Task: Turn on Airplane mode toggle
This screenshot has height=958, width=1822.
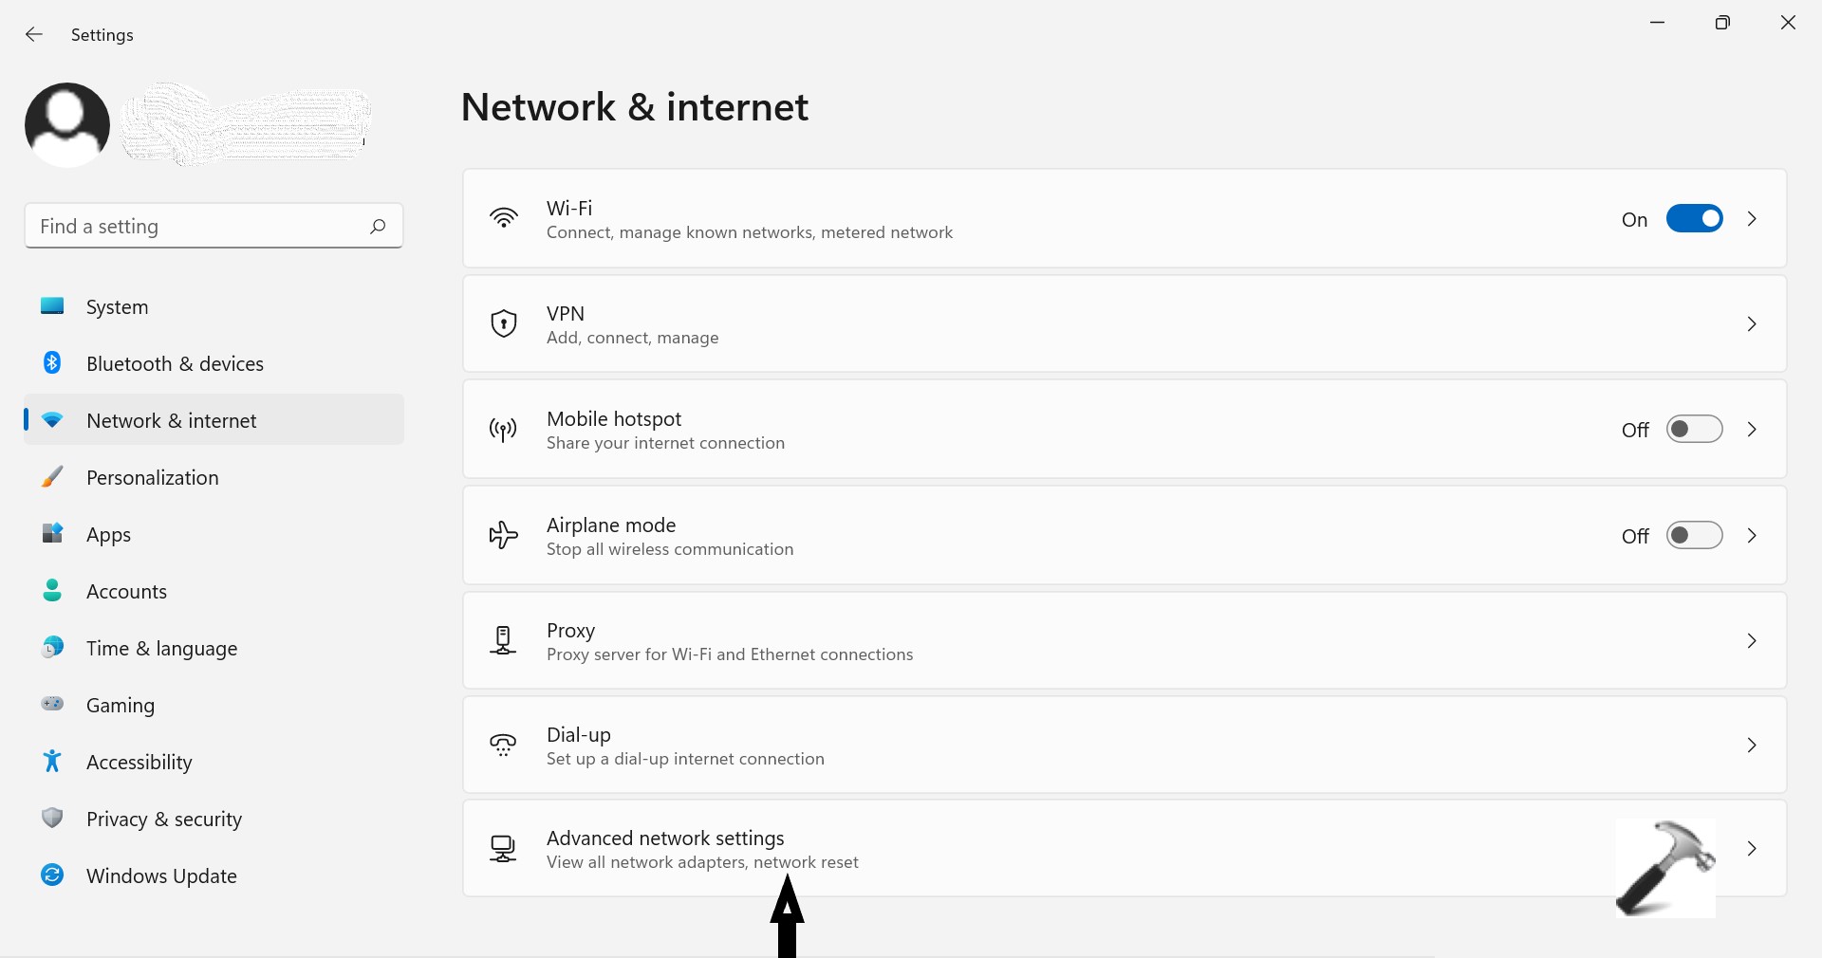Action: tap(1694, 536)
